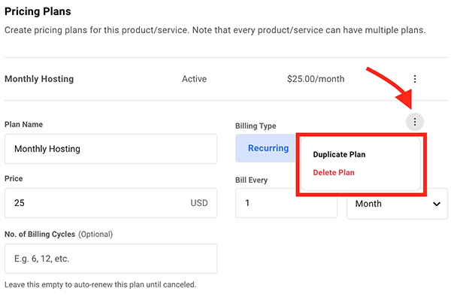Open three-dot menu in Monthly Hosting row
Screen dimensions: 451x300
(415, 79)
